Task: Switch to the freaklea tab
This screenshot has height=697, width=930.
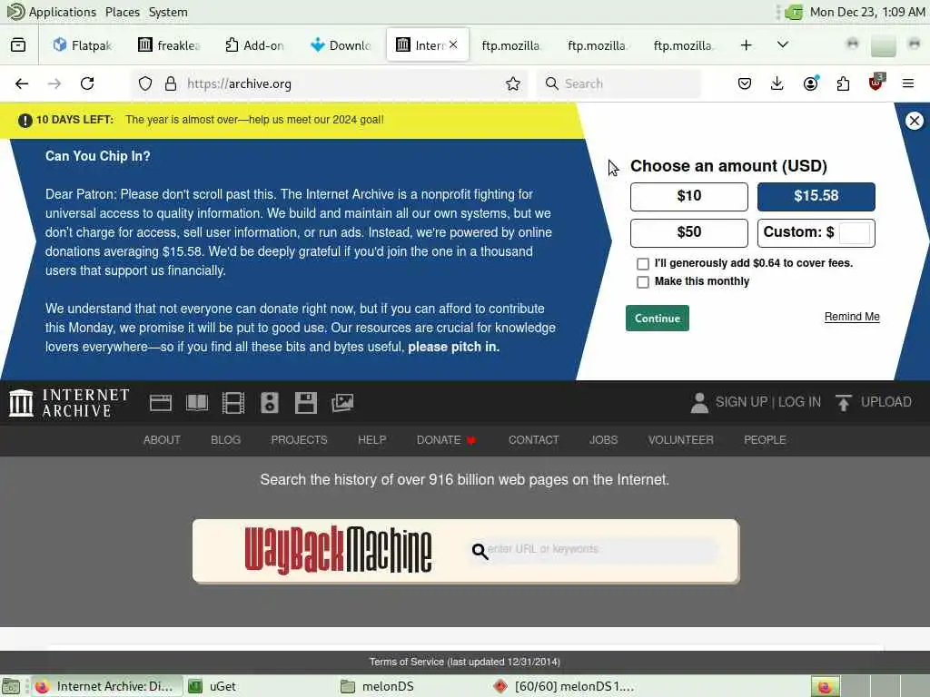Action: [170, 45]
